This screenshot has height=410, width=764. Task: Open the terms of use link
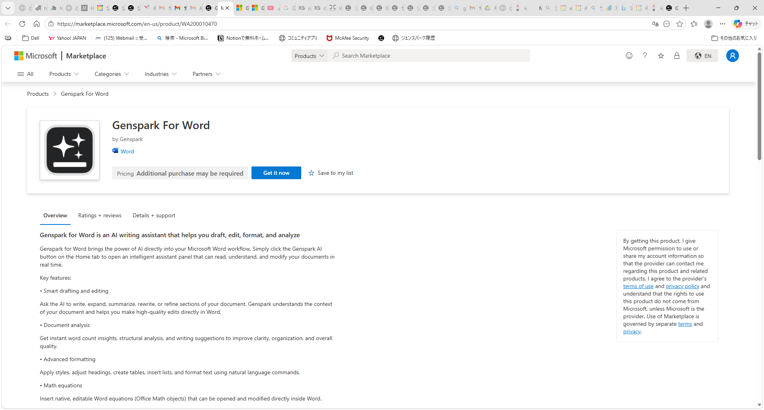pyautogui.click(x=638, y=286)
